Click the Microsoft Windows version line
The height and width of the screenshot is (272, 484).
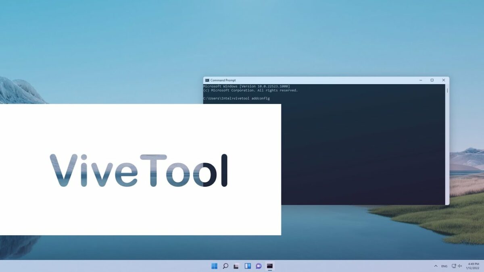(246, 86)
